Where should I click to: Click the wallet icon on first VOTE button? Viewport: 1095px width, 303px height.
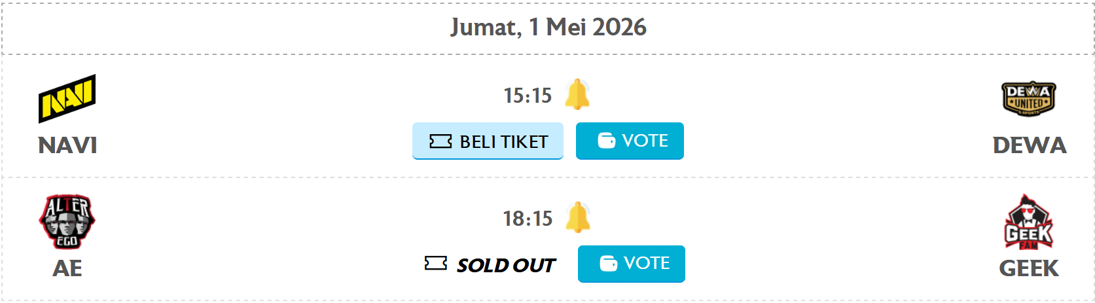607,141
